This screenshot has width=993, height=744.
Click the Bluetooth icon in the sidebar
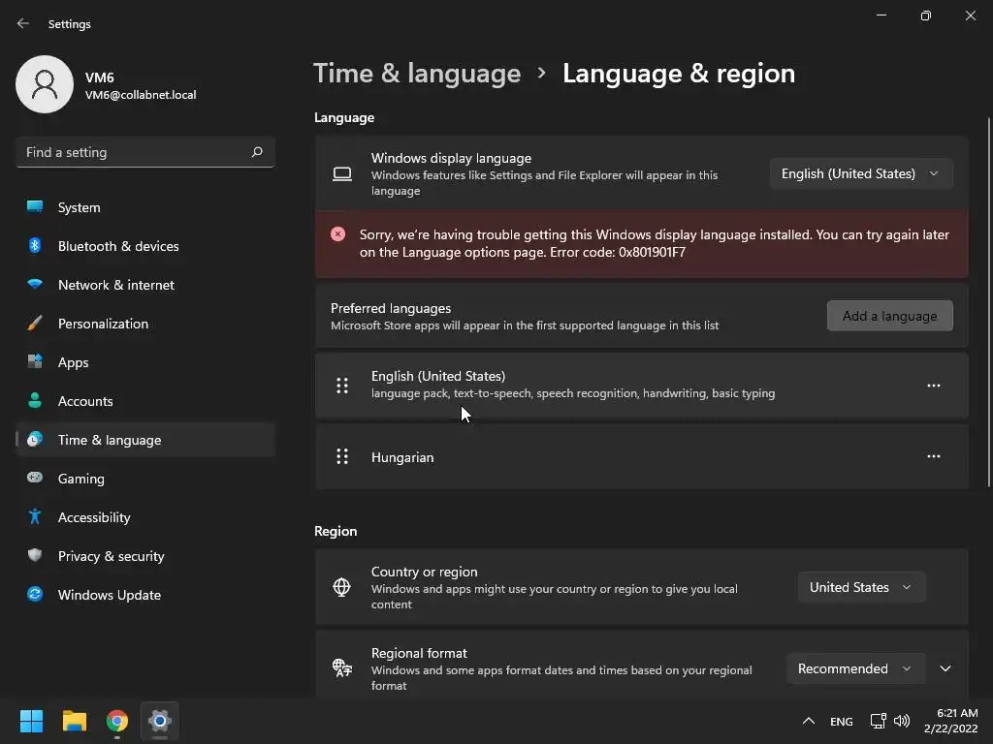pyautogui.click(x=35, y=245)
